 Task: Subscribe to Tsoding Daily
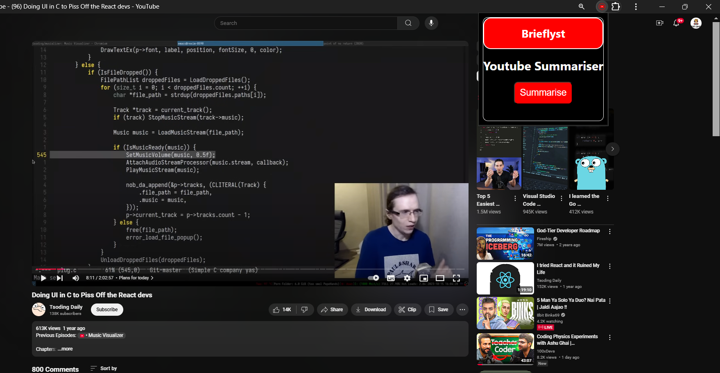click(x=107, y=310)
